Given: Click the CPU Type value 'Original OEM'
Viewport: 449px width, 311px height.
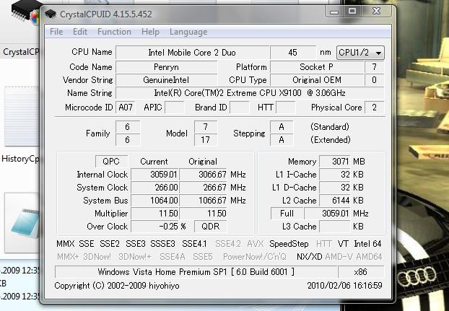Looking at the screenshot, I should coord(316,80).
